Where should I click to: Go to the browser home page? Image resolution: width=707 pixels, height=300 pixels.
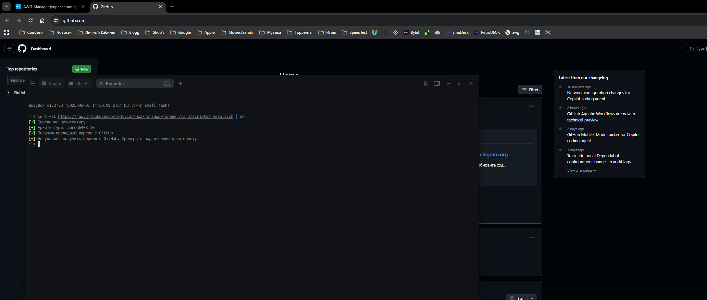pos(42,20)
